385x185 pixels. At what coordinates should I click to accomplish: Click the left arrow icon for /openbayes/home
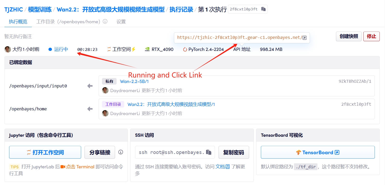point(90,109)
